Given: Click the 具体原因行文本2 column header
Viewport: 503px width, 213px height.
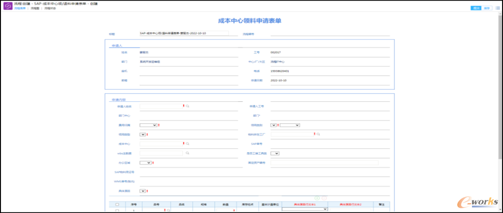Looking at the screenshot, I should tap(350, 204).
